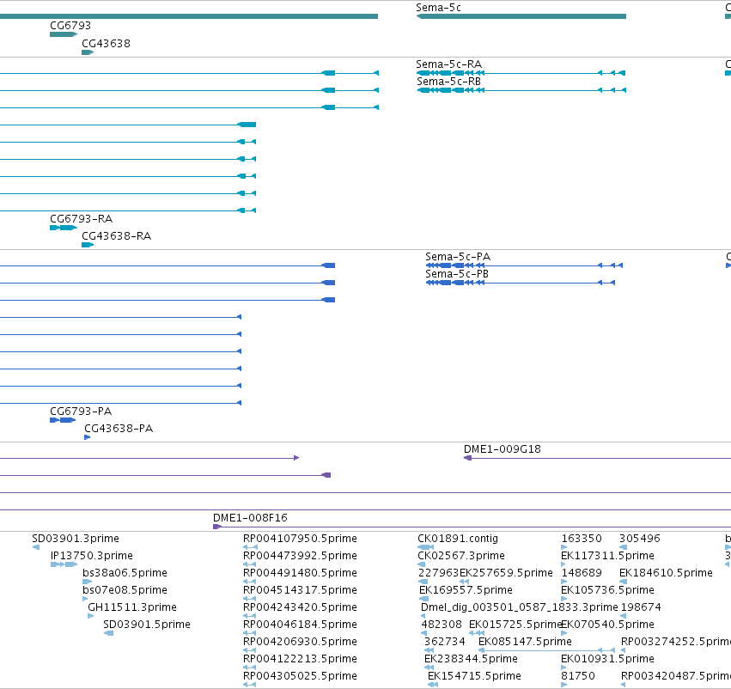Select the RP004046184.5prime label
The height and width of the screenshot is (689, 731).
[300, 625]
